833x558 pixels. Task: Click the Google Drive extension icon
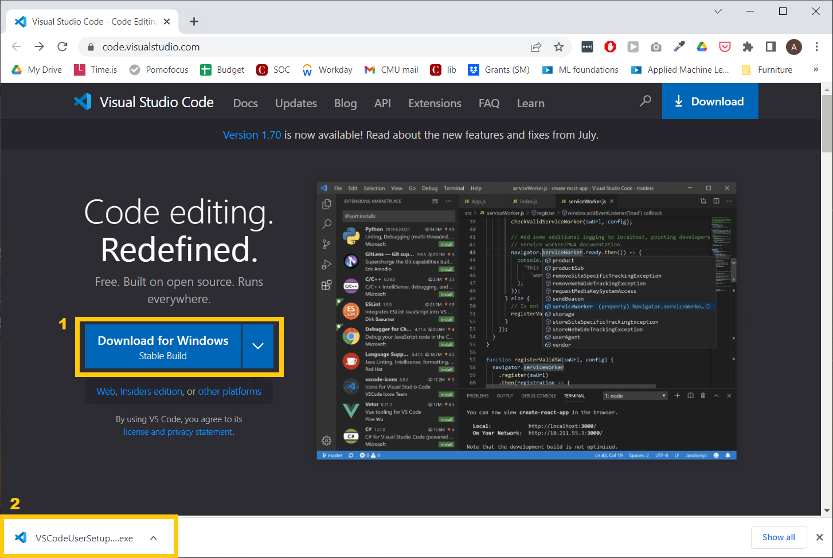pyautogui.click(x=702, y=47)
